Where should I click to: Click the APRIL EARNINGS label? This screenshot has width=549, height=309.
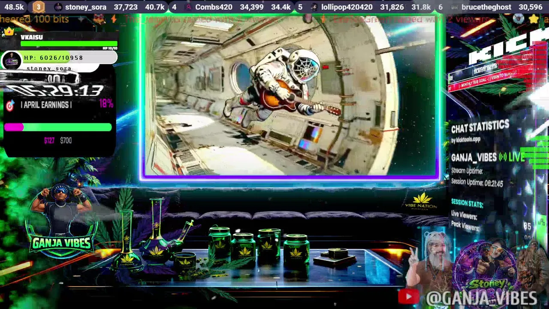(x=46, y=105)
